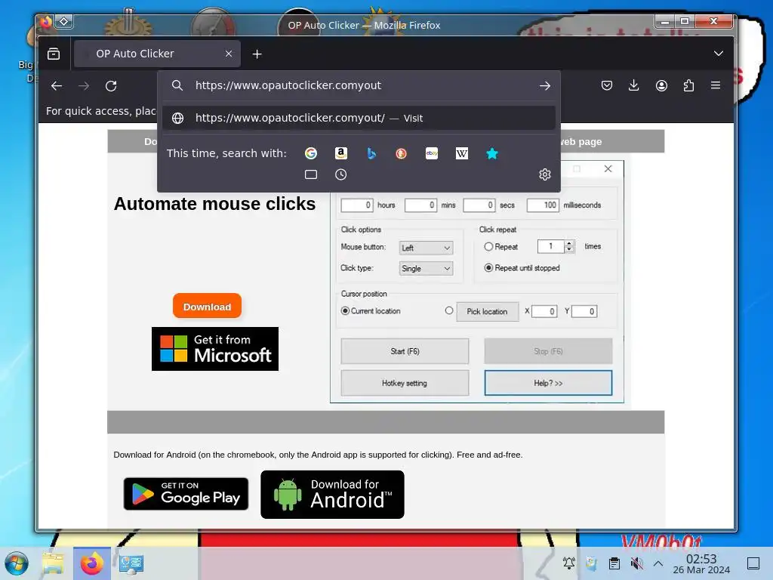Click the milliseconds field showing 100
773x580 pixels.
coord(543,205)
